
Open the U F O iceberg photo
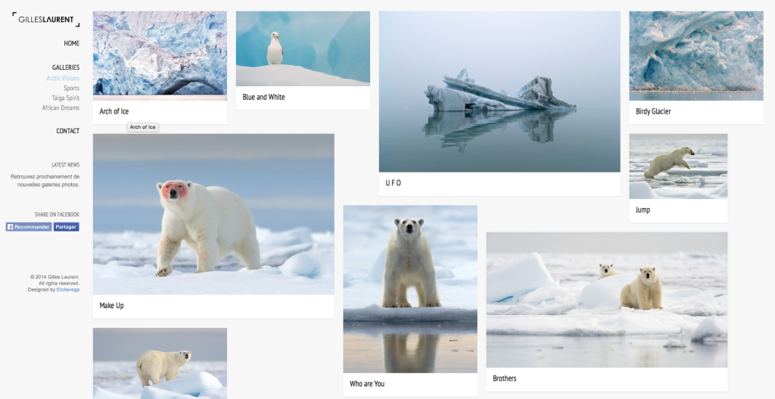click(x=500, y=92)
